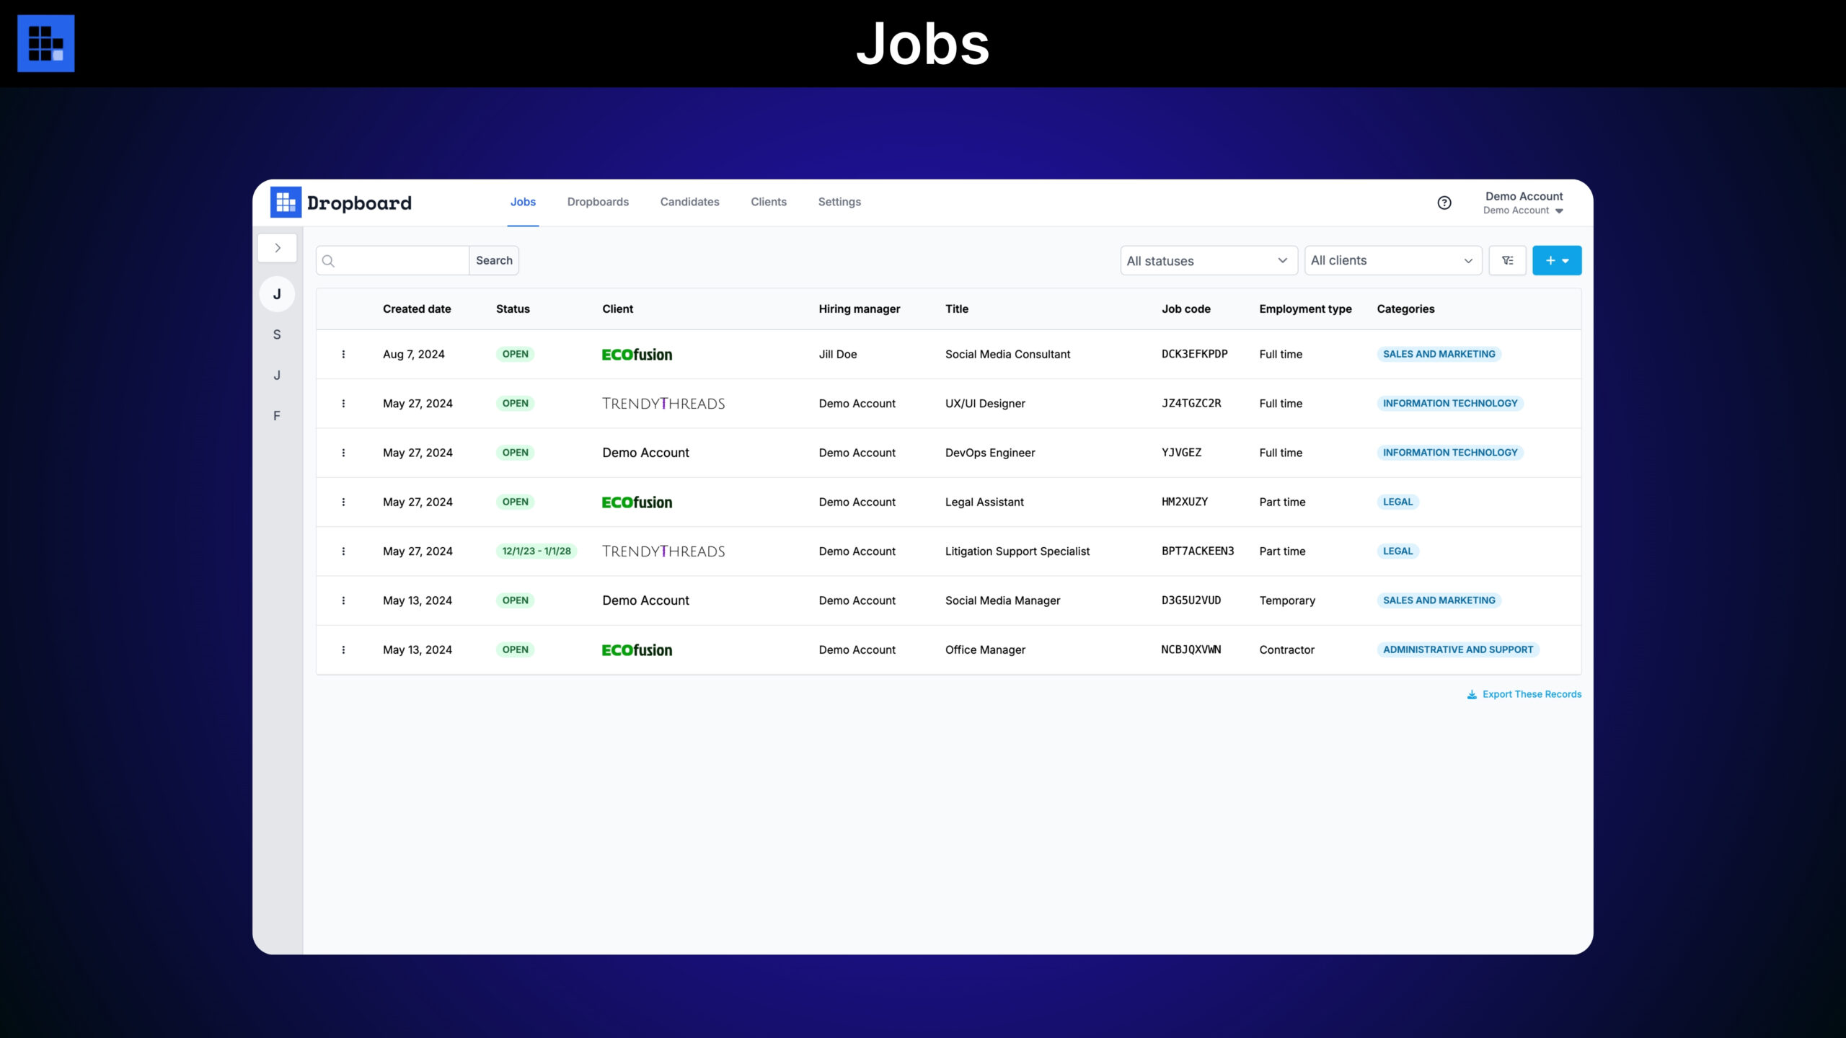
Task: Open the kebab menu for the DevOps Engineer row
Action: 343,453
